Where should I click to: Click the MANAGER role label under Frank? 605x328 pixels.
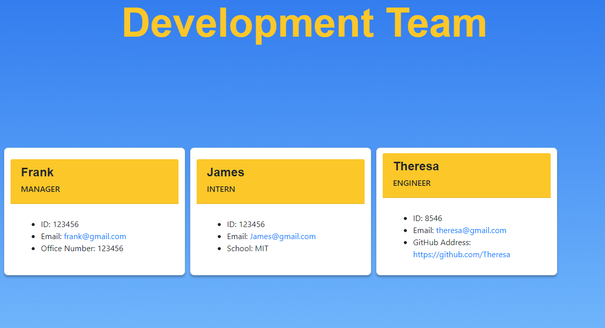[x=41, y=189]
